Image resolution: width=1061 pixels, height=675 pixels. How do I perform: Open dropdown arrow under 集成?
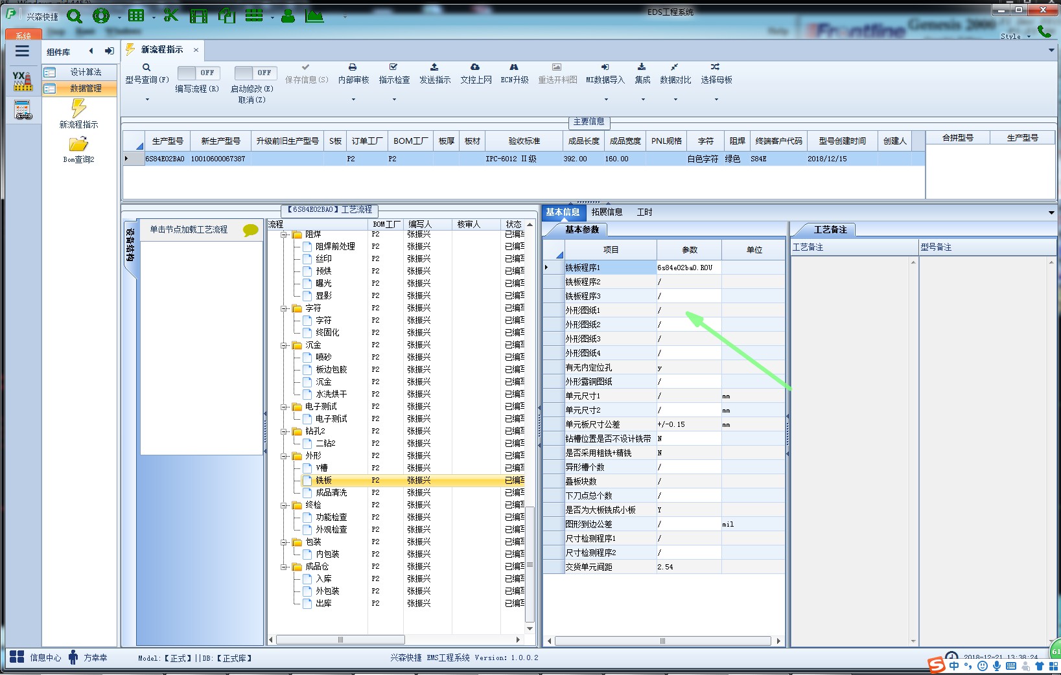point(643,100)
